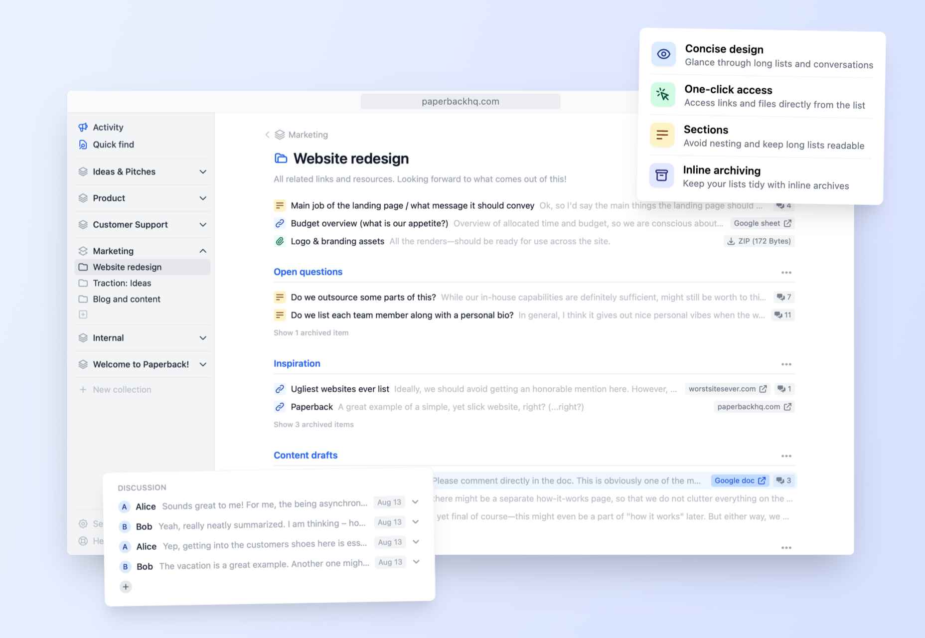This screenshot has height=638, width=925.
Task: Select the Customer Support collection icon
Action: click(x=83, y=224)
